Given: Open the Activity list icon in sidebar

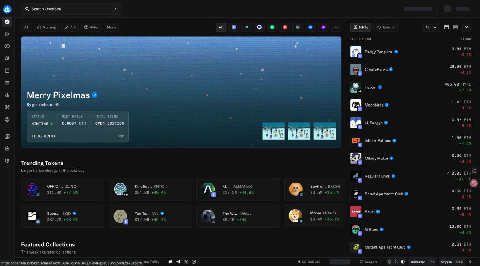Looking at the screenshot, I should [x=7, y=83].
